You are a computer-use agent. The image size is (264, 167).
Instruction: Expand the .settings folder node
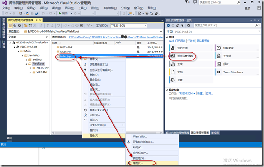[26, 59]
